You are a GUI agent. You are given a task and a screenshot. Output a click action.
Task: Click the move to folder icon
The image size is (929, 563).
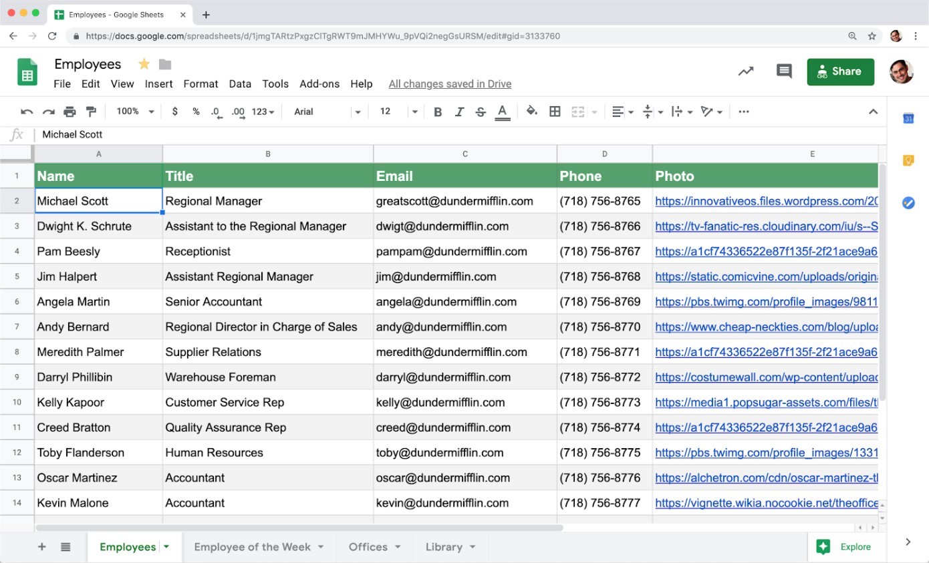tap(165, 64)
